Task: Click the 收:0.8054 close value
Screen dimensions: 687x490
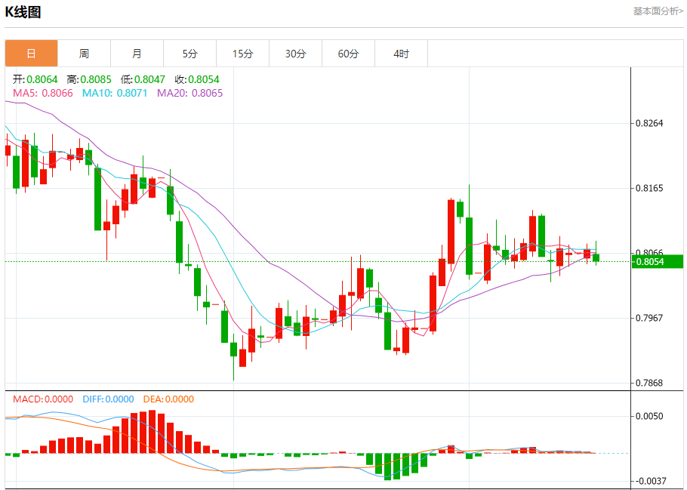Action: [197, 79]
